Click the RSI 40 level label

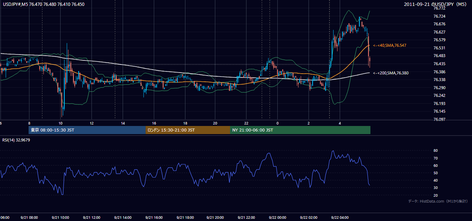point(435,180)
